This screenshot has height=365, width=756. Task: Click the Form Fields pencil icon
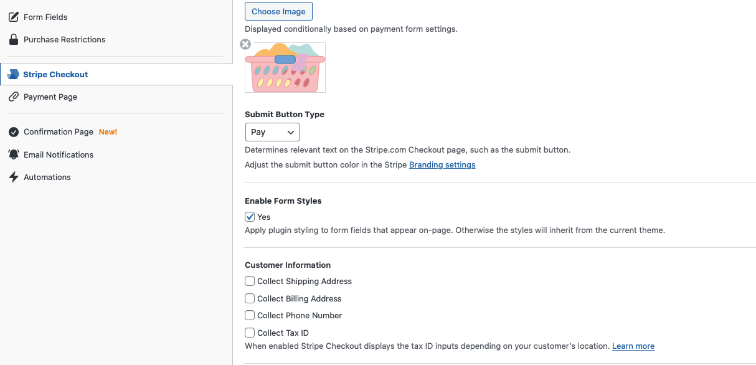point(13,17)
